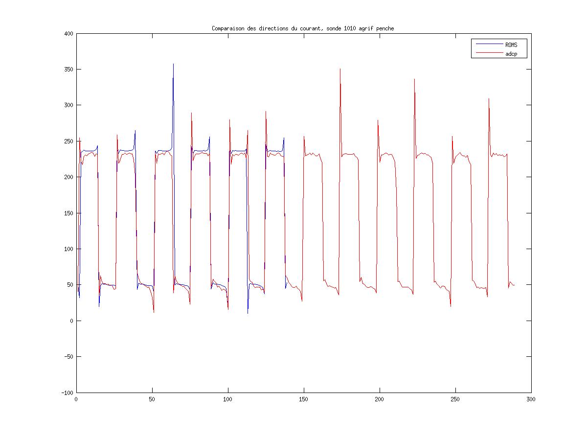Click the ROMS label in the legend

511,45
